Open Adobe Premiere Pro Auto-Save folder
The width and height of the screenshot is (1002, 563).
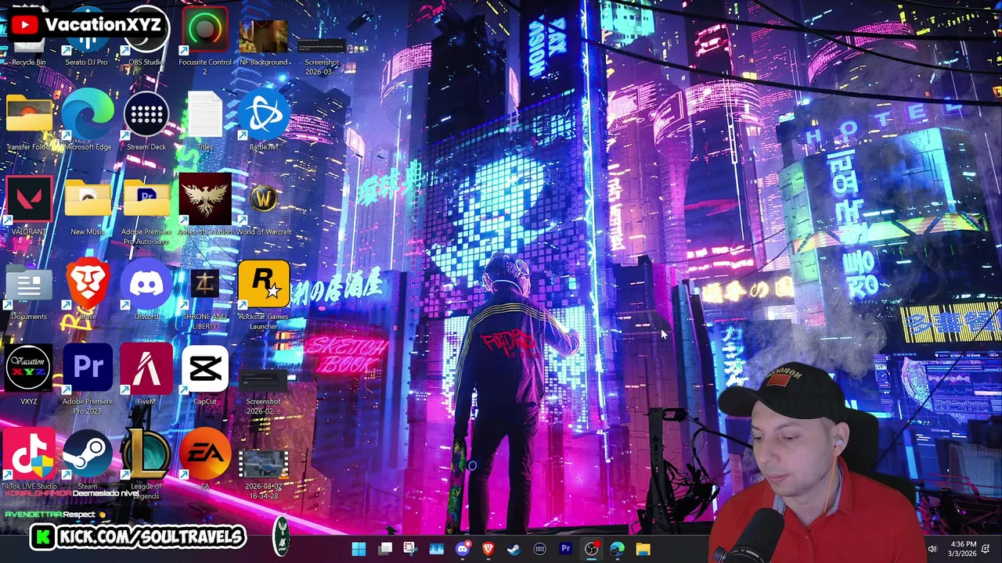[x=146, y=211]
